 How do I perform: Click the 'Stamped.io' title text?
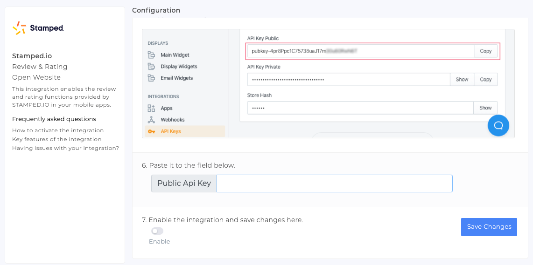(x=32, y=56)
